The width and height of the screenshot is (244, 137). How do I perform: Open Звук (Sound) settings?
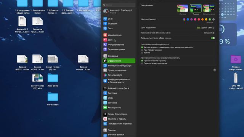119,40
